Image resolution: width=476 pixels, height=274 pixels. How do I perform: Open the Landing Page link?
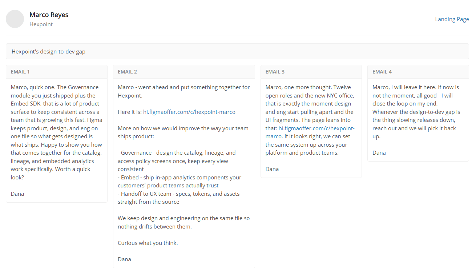tap(452, 19)
